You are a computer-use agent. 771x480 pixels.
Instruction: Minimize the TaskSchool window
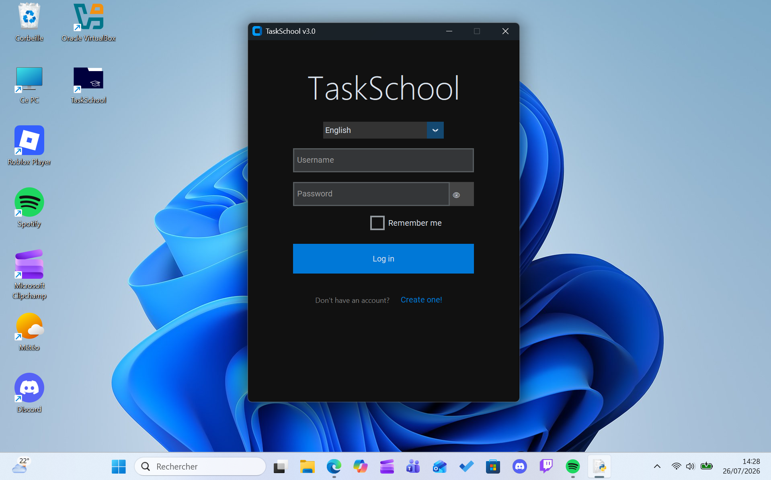pos(449,31)
